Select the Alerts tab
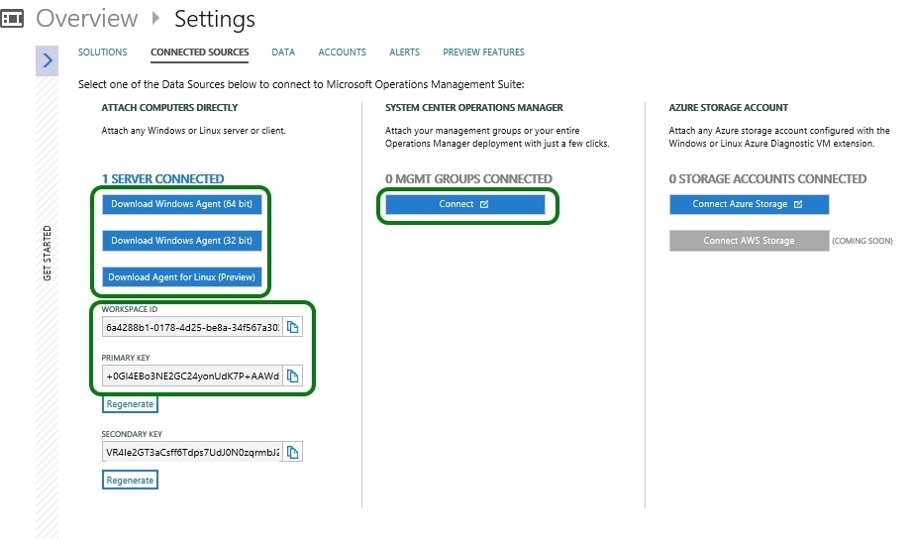Screen dimensions: 911x539 pyautogui.click(x=404, y=53)
